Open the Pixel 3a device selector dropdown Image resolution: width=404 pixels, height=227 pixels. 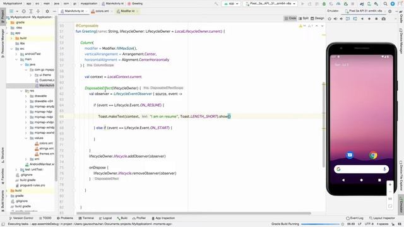(x=270, y=4)
